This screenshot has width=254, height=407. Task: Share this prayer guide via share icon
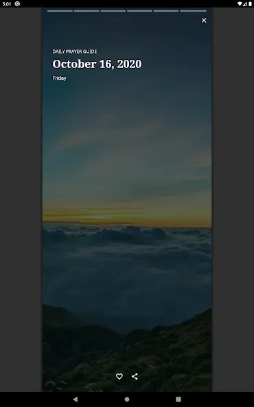pyautogui.click(x=135, y=376)
